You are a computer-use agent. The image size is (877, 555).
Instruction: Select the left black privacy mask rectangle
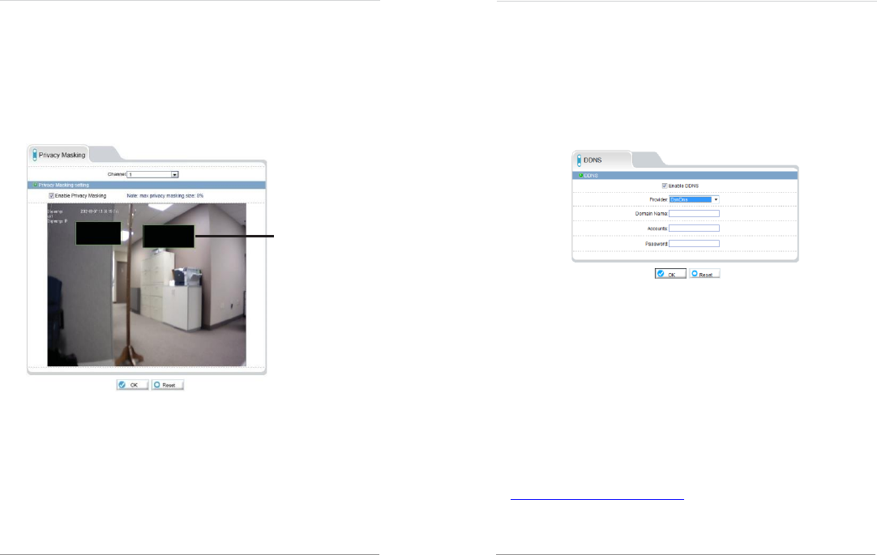tap(98, 233)
